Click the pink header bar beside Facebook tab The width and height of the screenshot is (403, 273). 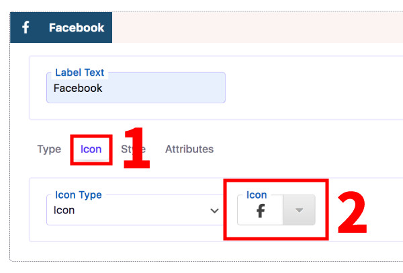[257, 28]
